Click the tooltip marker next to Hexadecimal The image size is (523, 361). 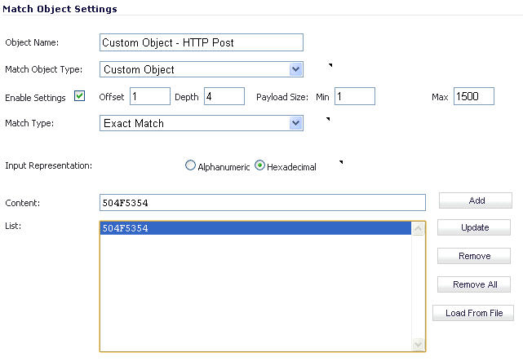point(341,162)
